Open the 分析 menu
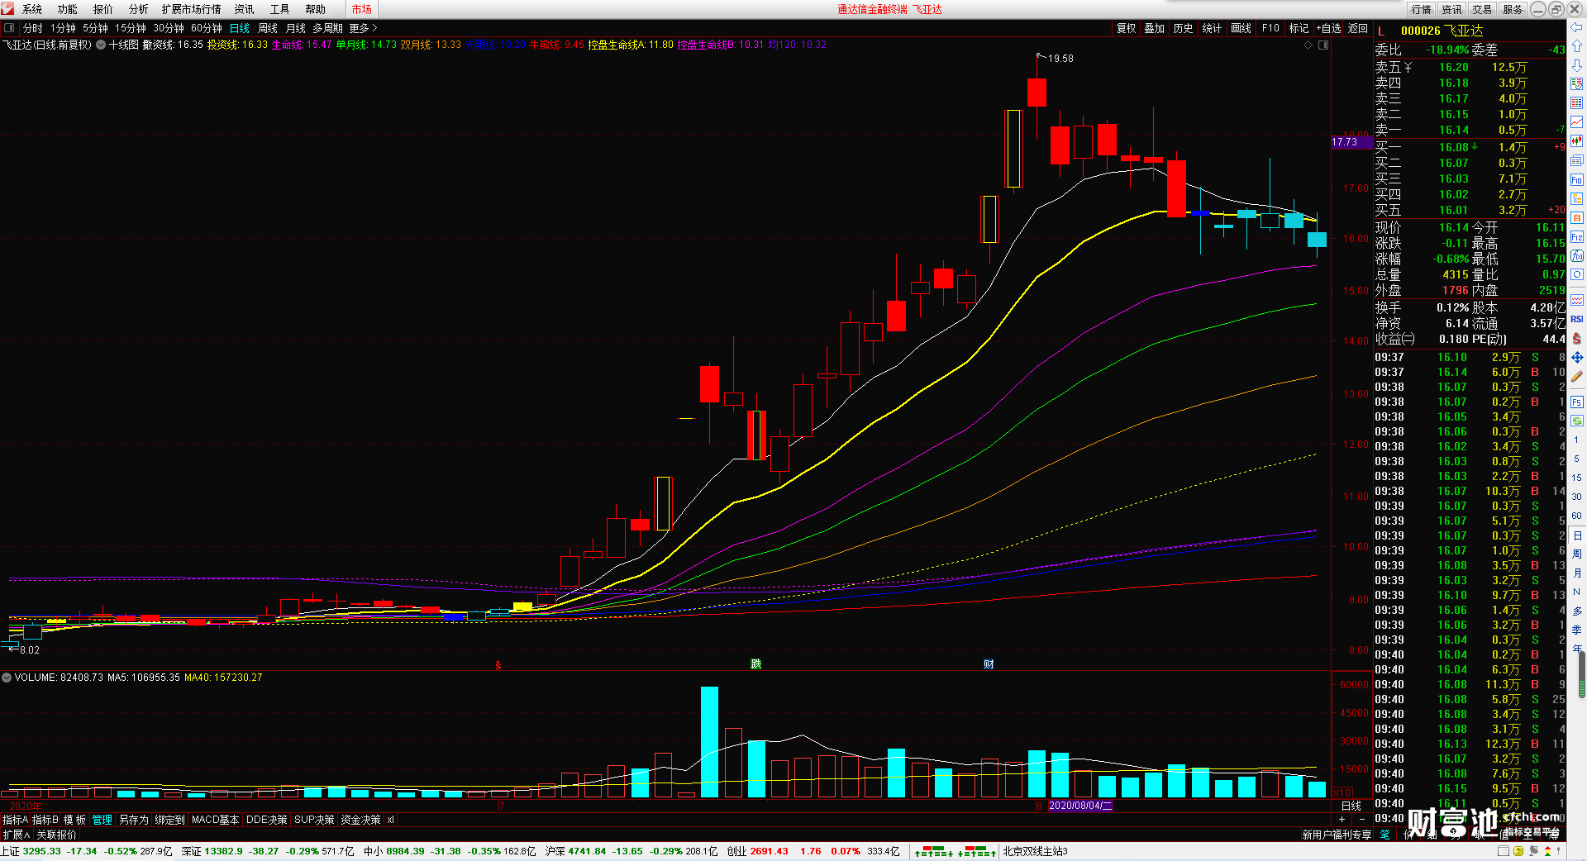 (139, 9)
